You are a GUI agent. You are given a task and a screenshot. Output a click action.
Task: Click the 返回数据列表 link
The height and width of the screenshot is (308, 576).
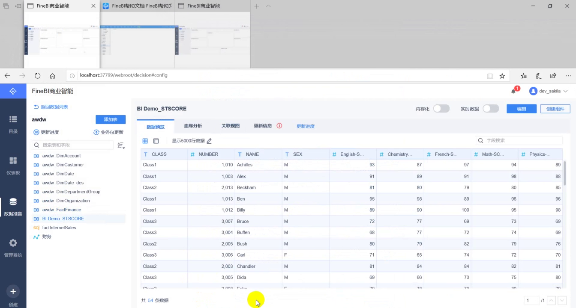[x=51, y=107]
